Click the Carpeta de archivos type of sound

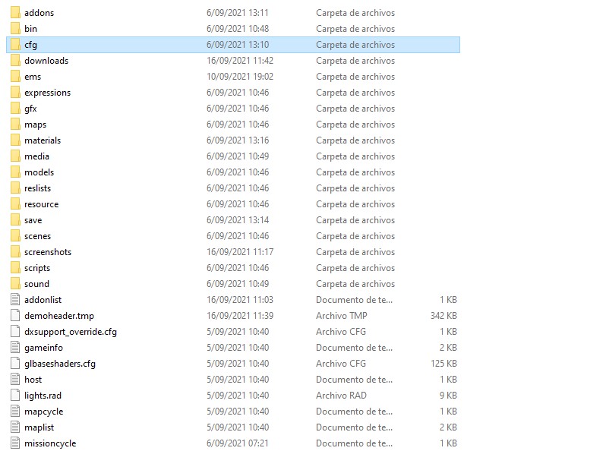(x=355, y=284)
